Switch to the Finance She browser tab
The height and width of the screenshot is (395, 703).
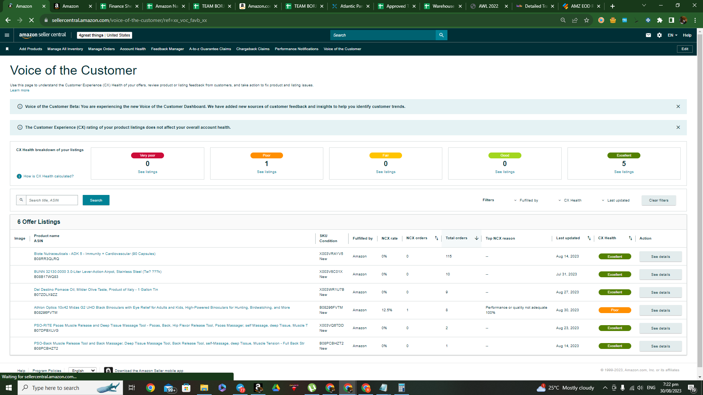tap(119, 6)
